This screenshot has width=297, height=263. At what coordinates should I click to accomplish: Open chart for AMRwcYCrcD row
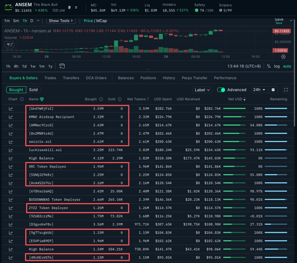click(10, 125)
